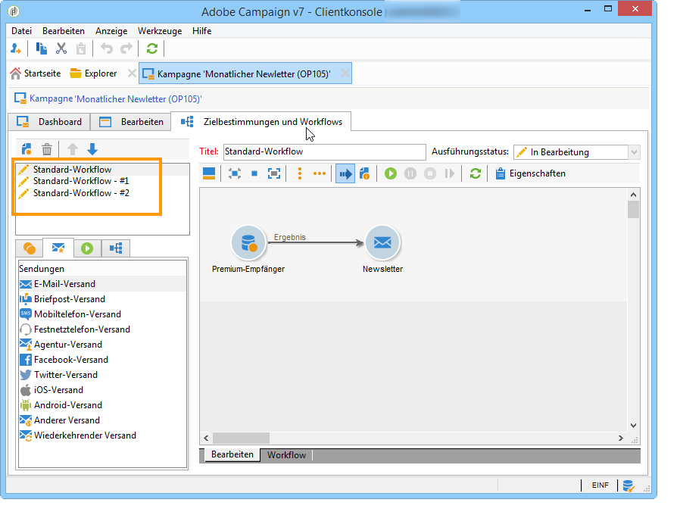Open workflow Eigenschaften properties
680x515 pixels.
click(530, 173)
